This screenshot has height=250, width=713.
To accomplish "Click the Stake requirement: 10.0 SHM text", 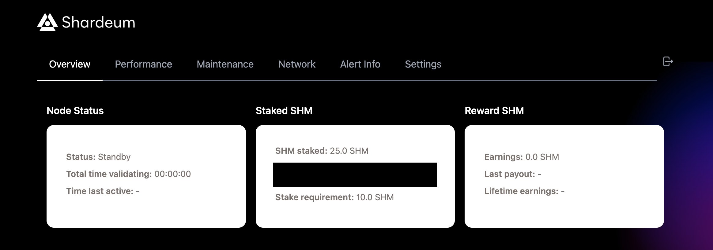I will [334, 197].
